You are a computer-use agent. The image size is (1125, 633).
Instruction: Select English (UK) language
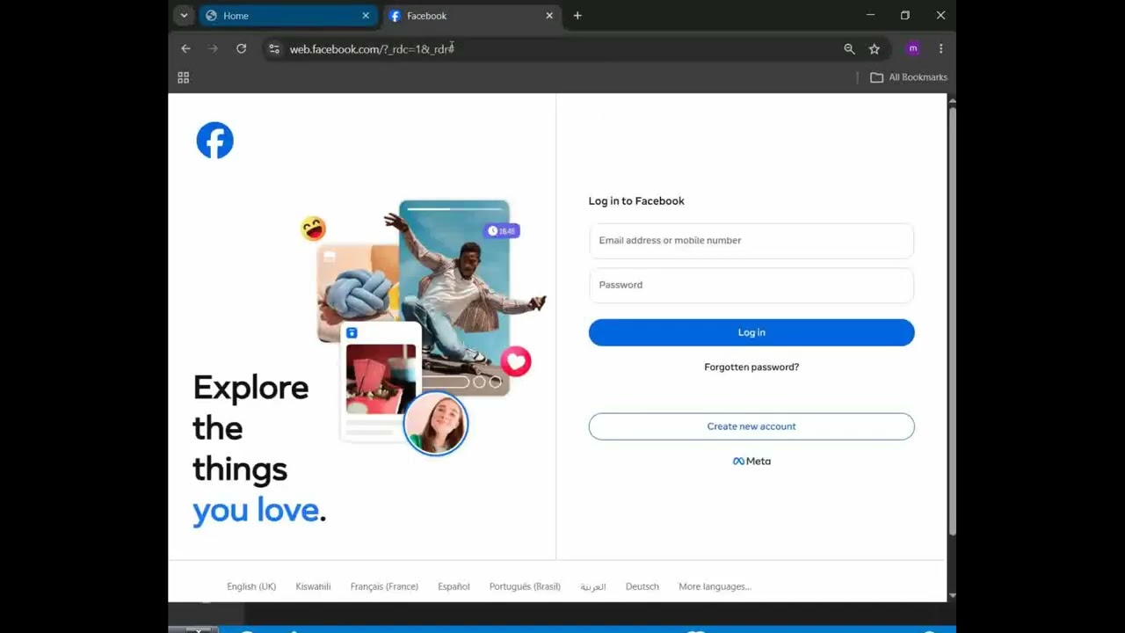pos(251,586)
